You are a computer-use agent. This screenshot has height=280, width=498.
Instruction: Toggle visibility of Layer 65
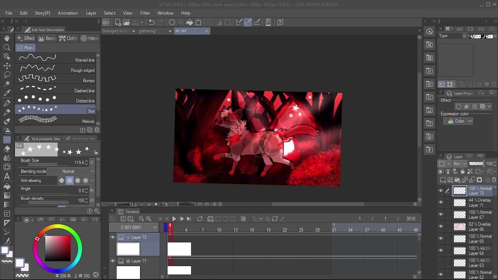pyautogui.click(x=441, y=238)
